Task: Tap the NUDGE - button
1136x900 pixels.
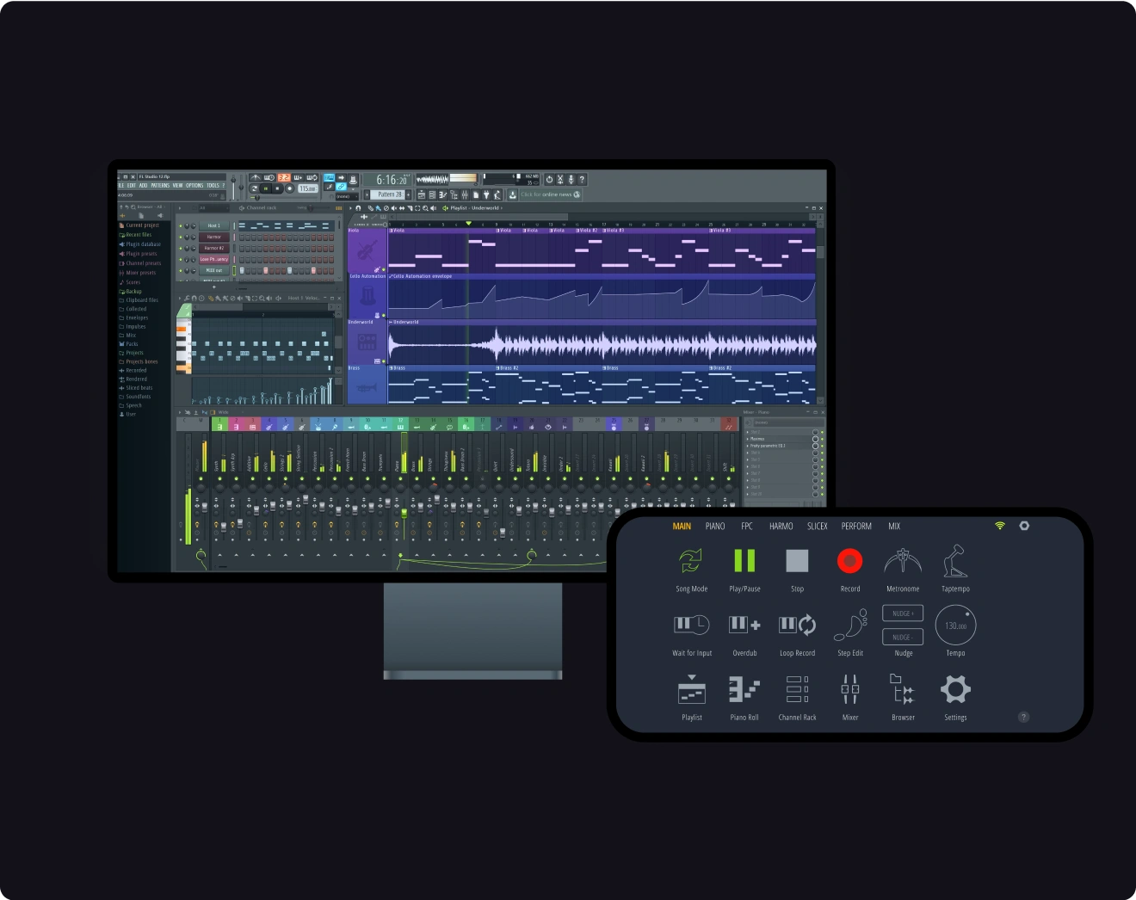Action: (x=903, y=637)
